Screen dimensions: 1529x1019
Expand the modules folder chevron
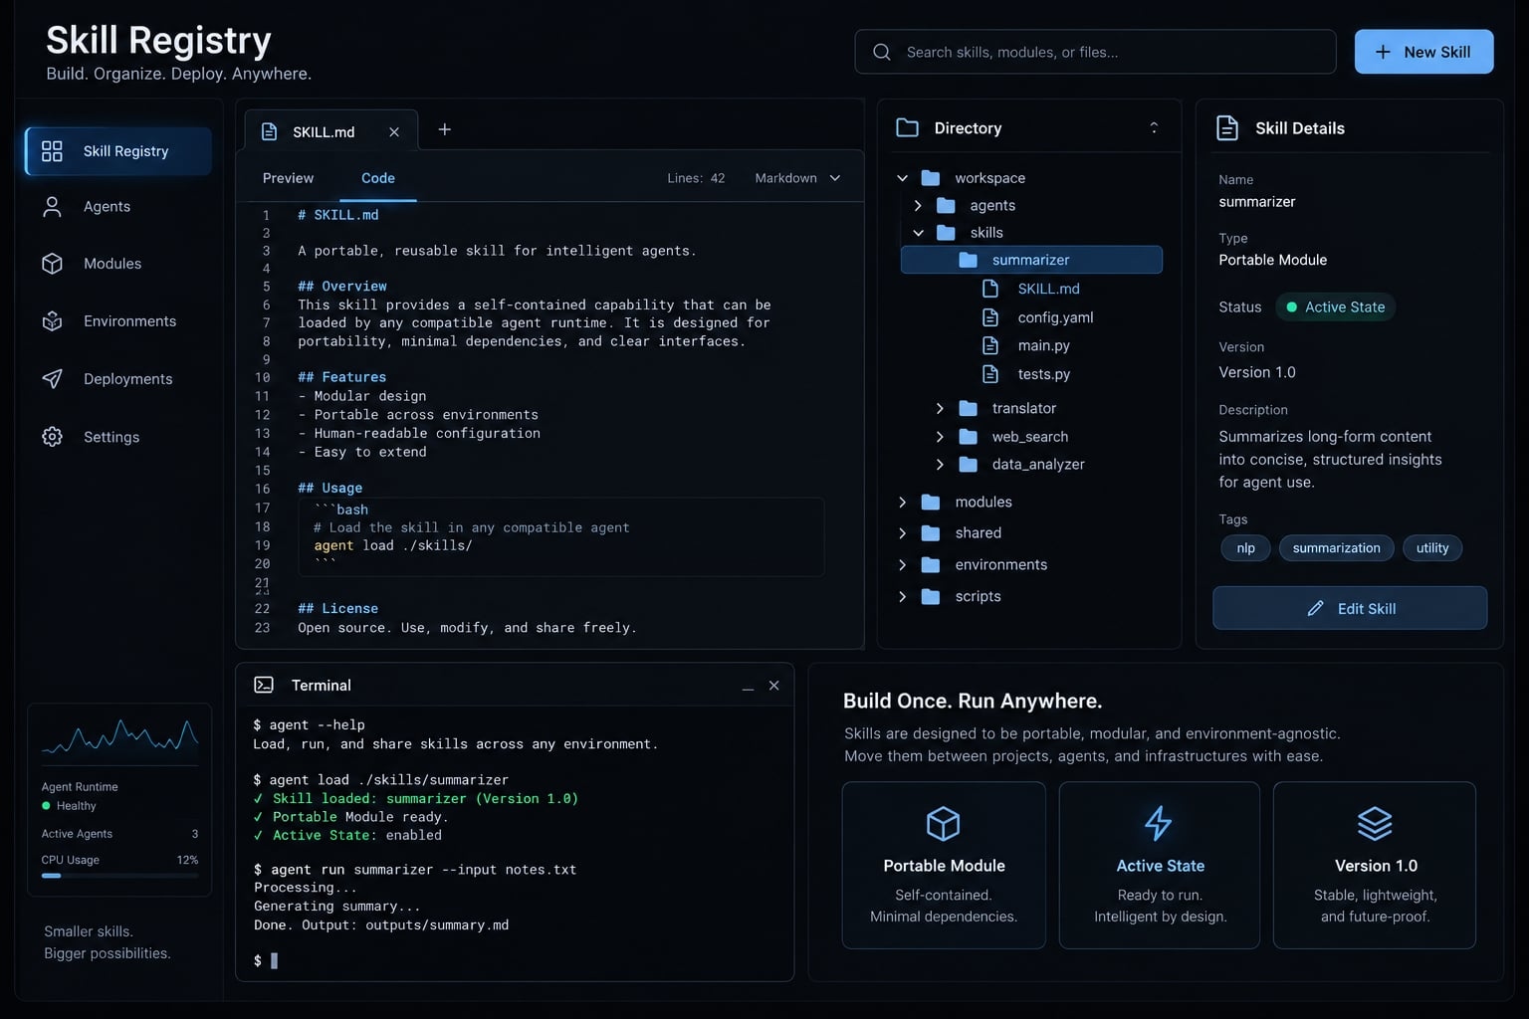903,503
